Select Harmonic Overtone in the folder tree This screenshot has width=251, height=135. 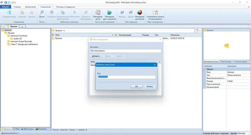pos(19,36)
